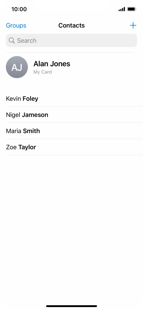Focus the Search contacts field

[71, 40]
